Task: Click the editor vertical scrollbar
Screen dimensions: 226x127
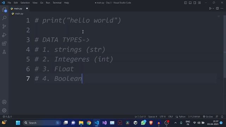Action: (x=225, y=46)
